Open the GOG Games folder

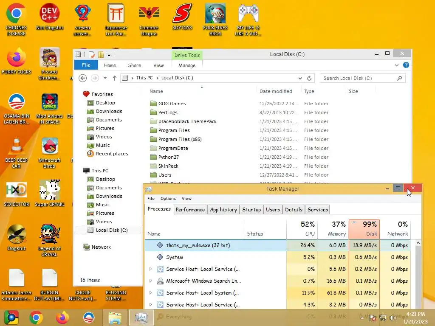172,104
